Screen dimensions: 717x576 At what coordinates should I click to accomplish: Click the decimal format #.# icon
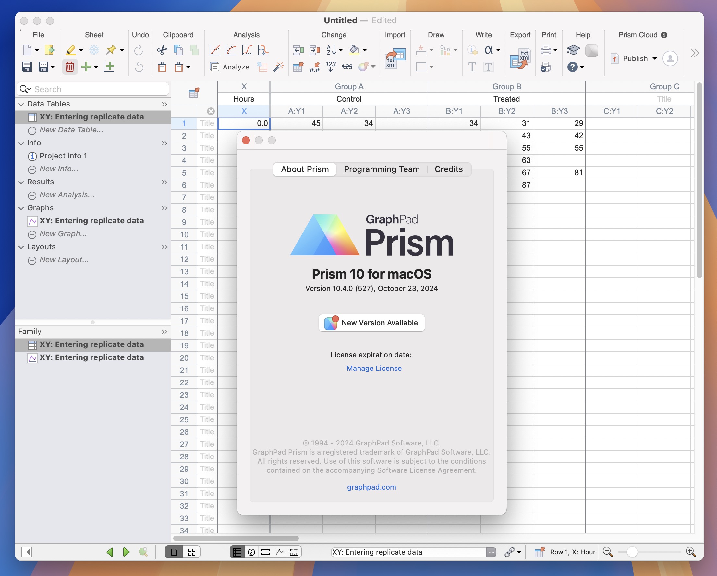pos(314,67)
